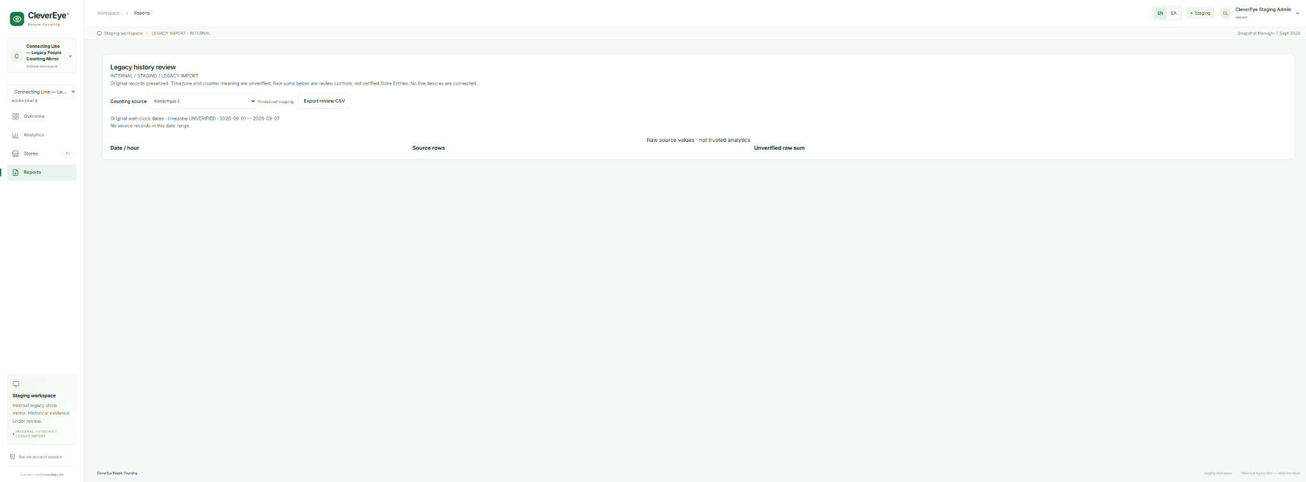Click the Provisional mapping label
This screenshot has height=482, width=1306.
275,102
